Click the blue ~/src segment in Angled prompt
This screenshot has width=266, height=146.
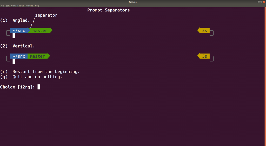pos(19,30)
